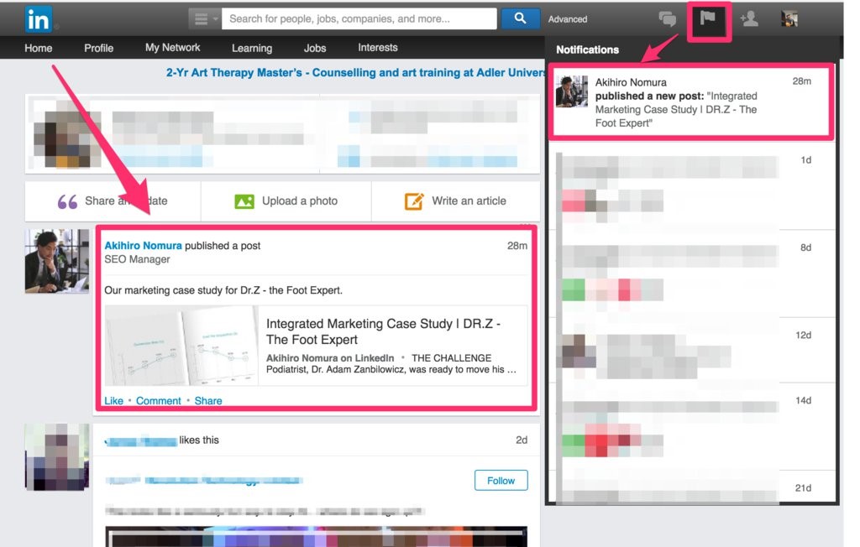Share Akihiro Nomura's post
The image size is (860, 547).
click(x=208, y=401)
